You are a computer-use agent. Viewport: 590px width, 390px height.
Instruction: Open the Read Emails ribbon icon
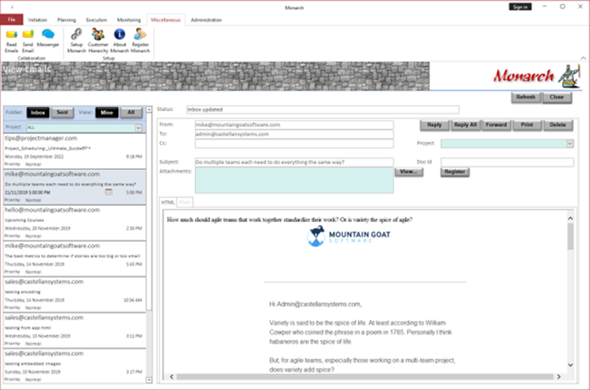[12, 41]
